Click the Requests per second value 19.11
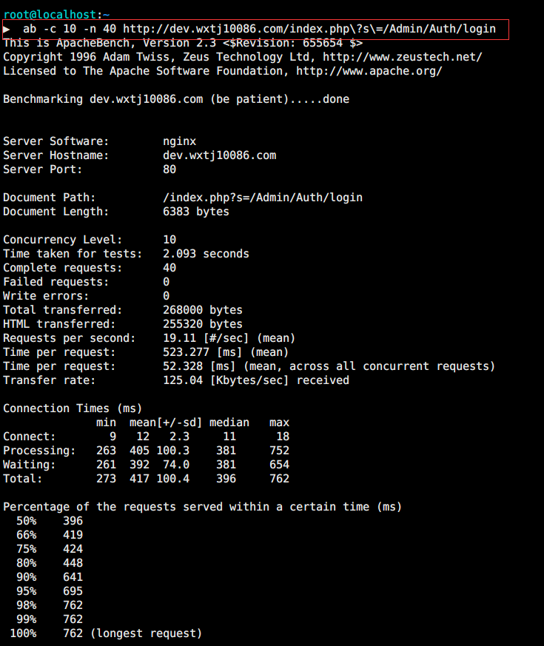The width and height of the screenshot is (544, 646). (x=179, y=338)
